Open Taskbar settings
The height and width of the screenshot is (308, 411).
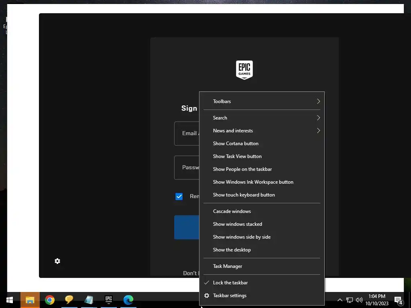(x=262, y=296)
